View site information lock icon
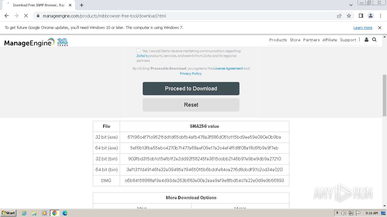387x217 pixels. (38, 16)
